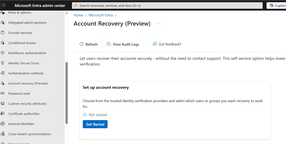Viewport: 286px width, 144px height.
Task: Click the Get Started button
Action: tap(95, 124)
